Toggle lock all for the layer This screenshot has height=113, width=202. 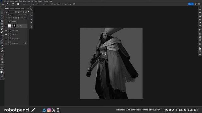click(18, 18)
